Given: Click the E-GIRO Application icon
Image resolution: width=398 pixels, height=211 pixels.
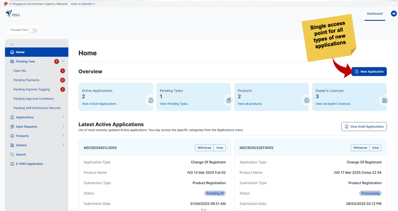Looking at the screenshot, I should (x=12, y=164).
